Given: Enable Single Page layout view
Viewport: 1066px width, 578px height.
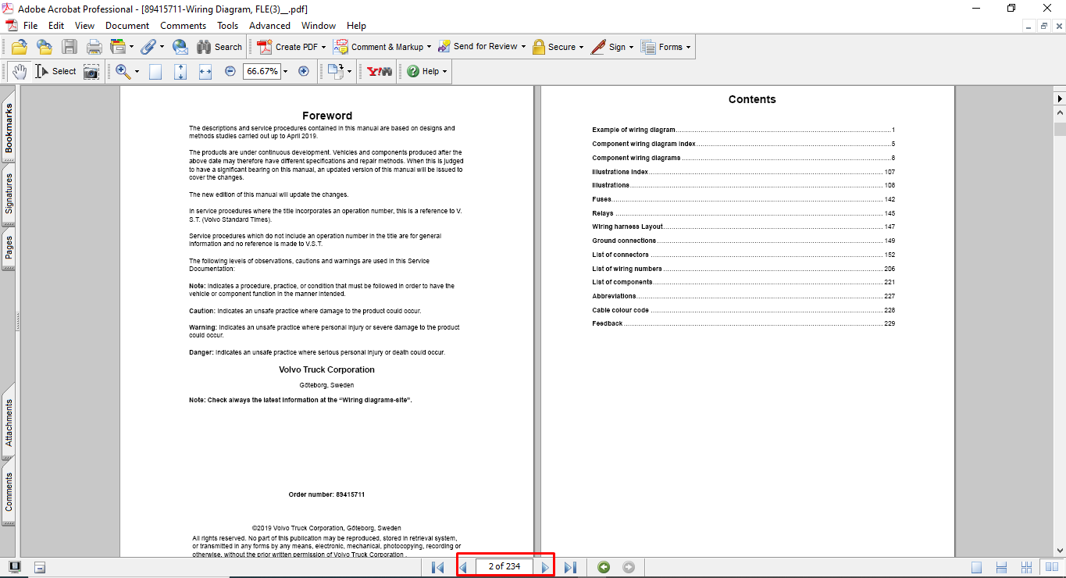Looking at the screenshot, I should [x=977, y=567].
